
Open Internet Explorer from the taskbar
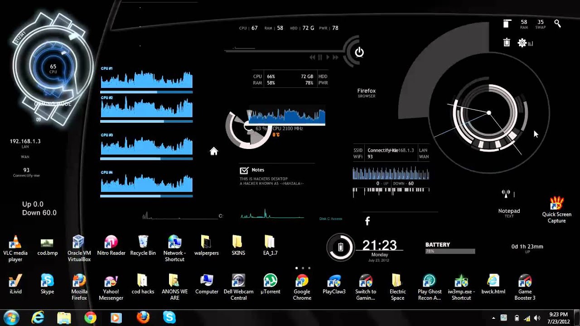click(x=38, y=317)
